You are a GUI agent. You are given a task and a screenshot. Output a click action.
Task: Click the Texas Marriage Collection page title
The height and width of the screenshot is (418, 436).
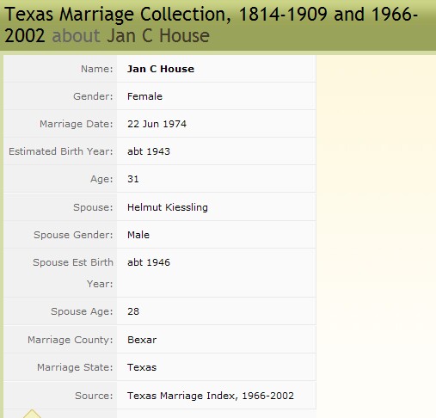211,25
